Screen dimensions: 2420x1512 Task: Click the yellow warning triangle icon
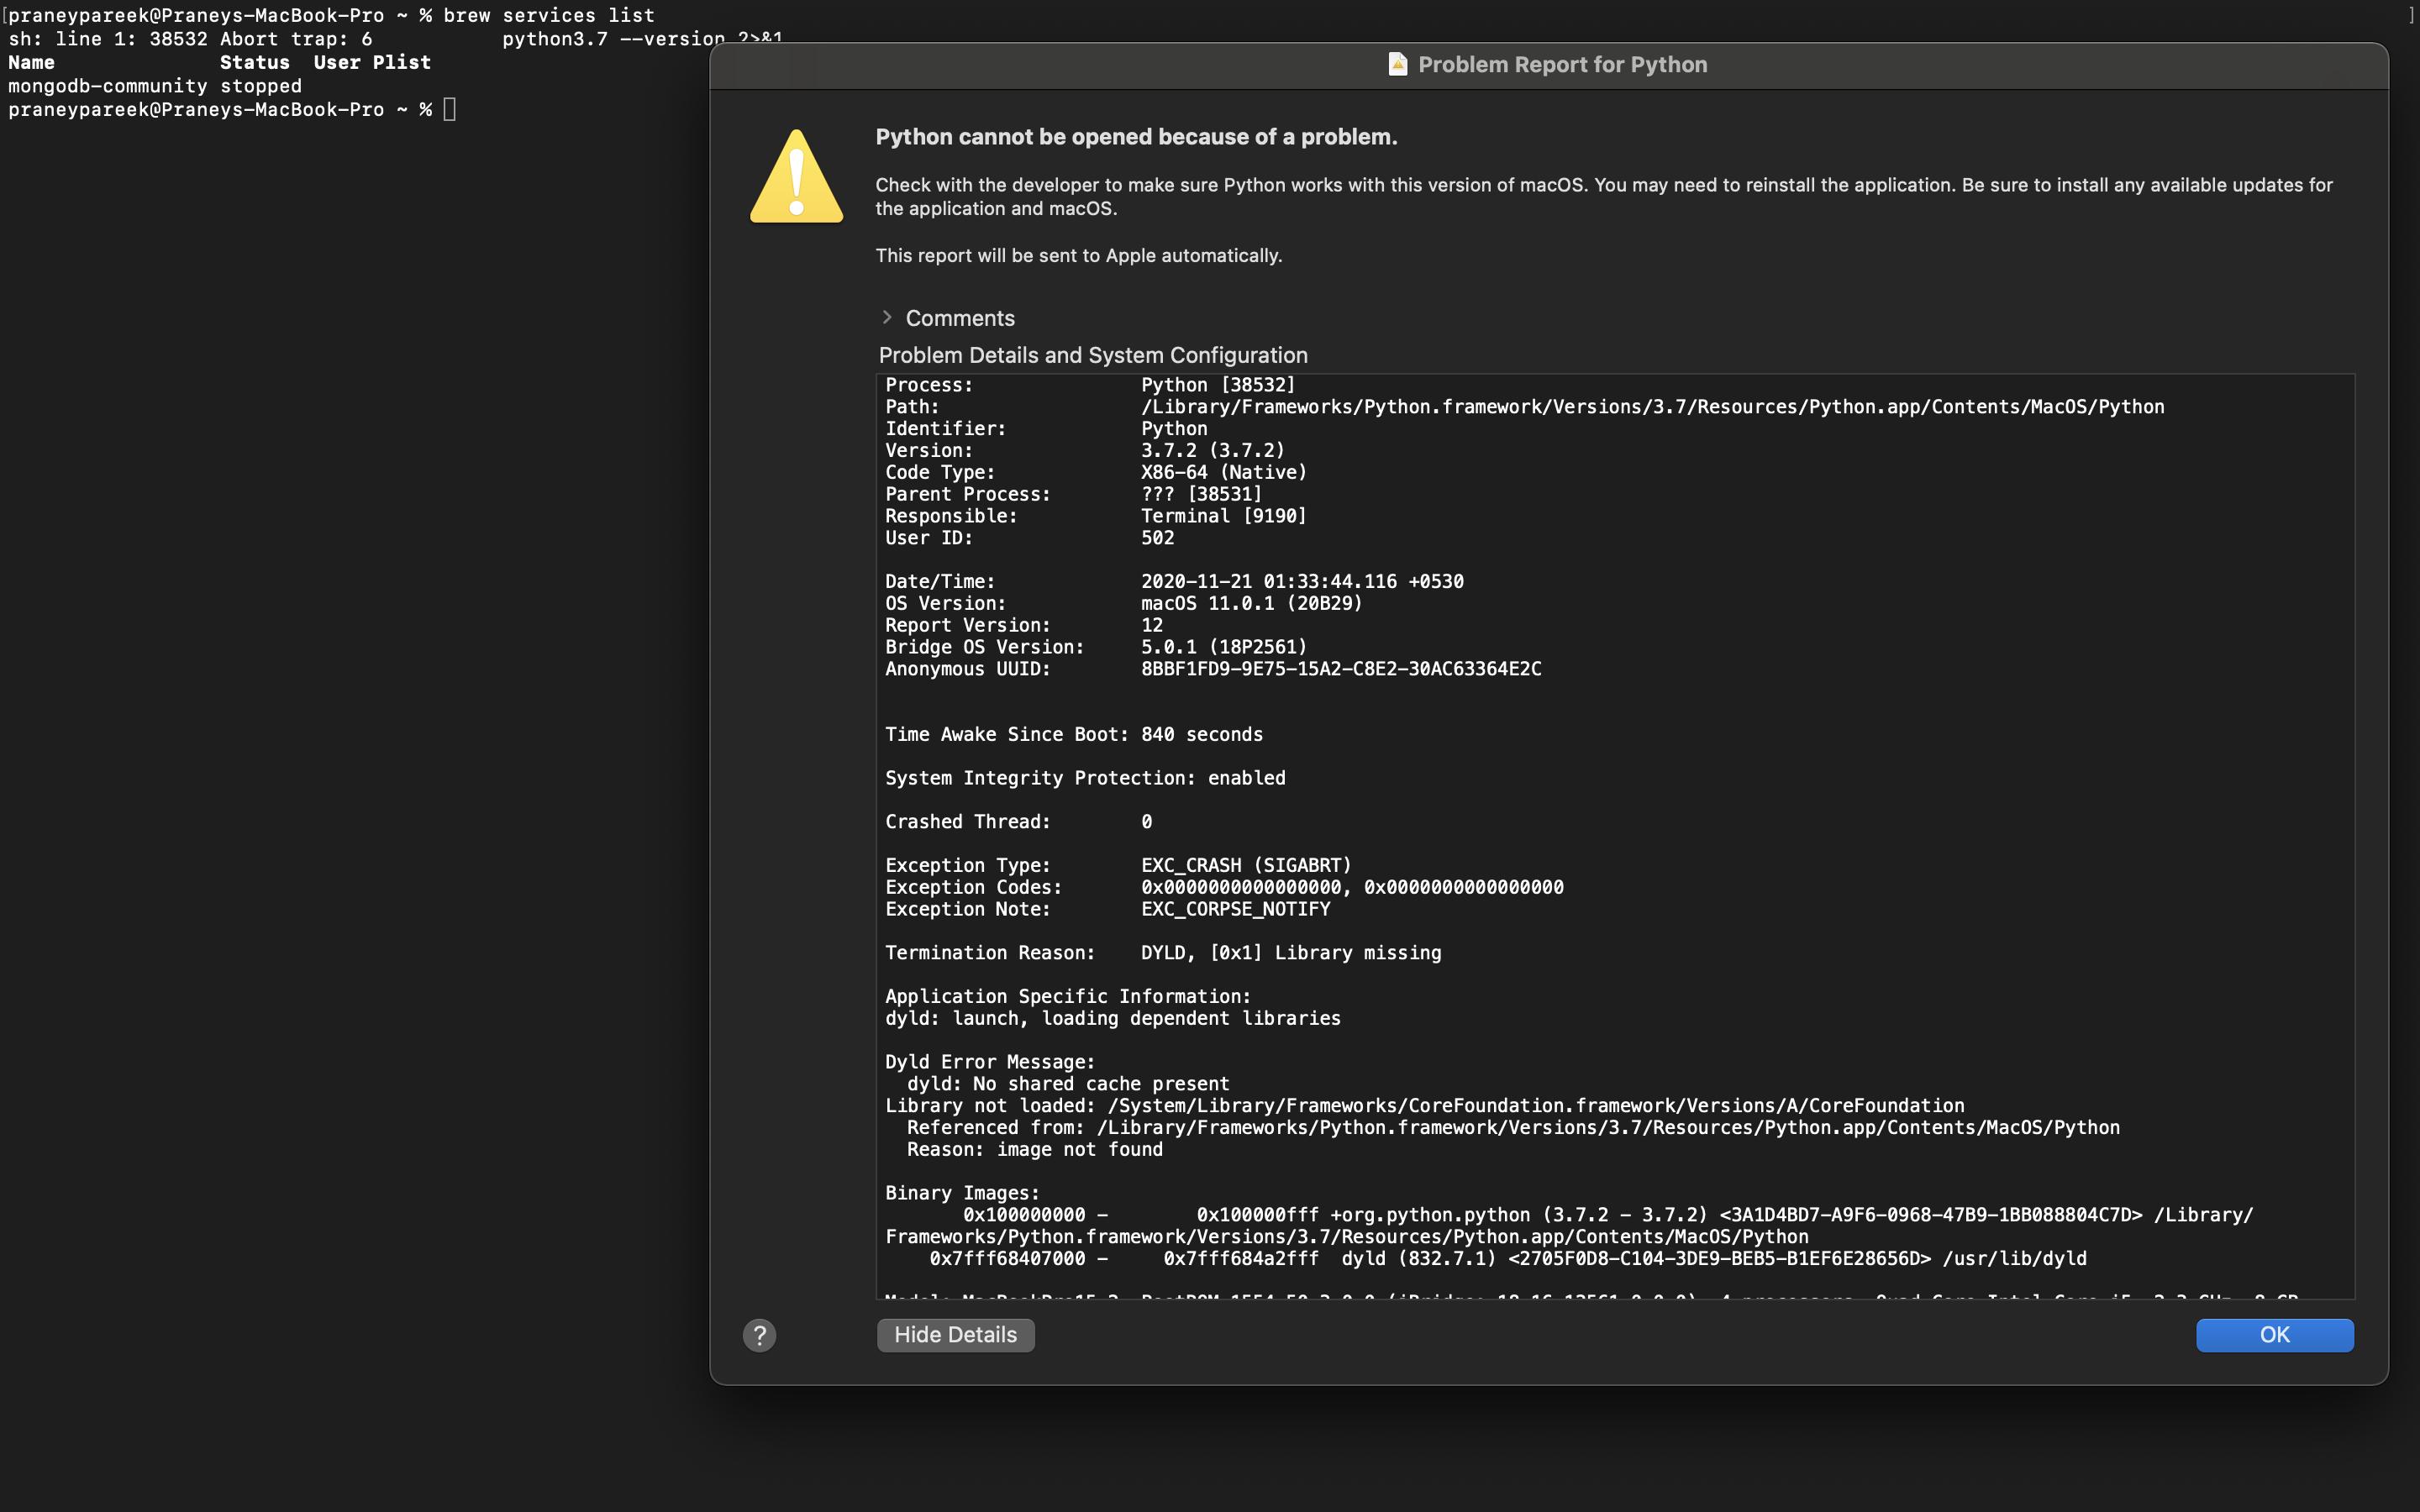click(x=795, y=175)
